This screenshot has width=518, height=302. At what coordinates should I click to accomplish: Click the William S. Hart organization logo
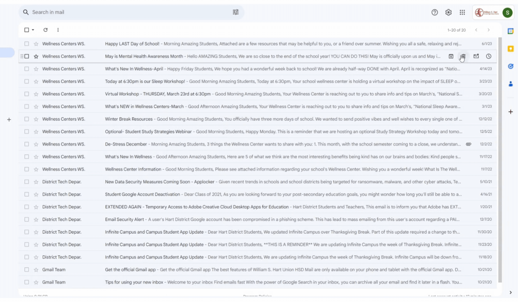[x=486, y=13]
